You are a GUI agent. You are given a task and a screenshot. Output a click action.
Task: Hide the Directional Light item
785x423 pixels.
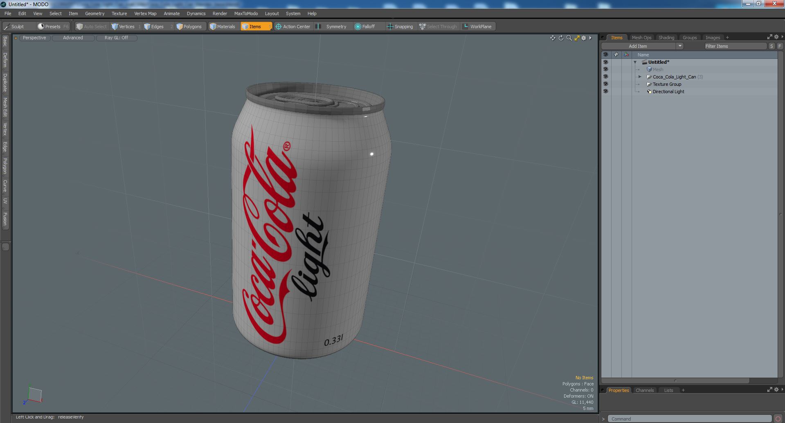pyautogui.click(x=605, y=92)
